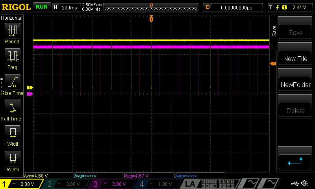
Task: Click the trigger level 2.44 V readout
Action: tap(299, 7)
